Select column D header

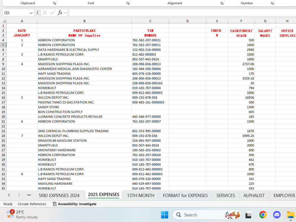tap(187, 21)
